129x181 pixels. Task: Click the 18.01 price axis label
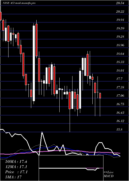point(120,70)
